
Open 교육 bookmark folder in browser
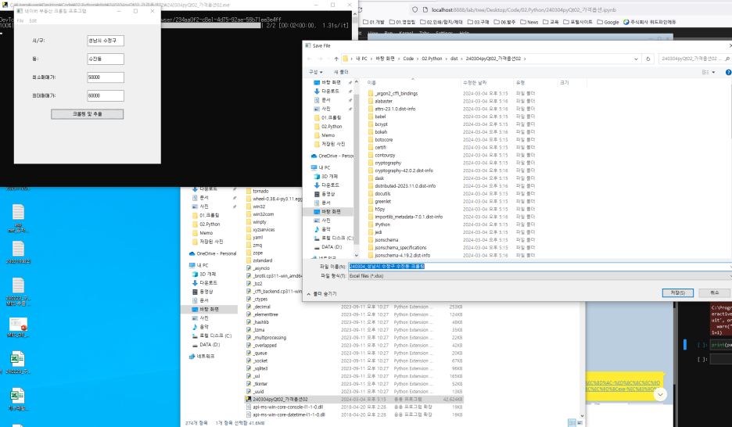pyautogui.click(x=551, y=22)
